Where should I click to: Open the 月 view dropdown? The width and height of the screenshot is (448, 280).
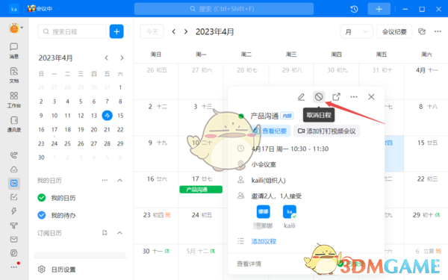[x=357, y=31]
